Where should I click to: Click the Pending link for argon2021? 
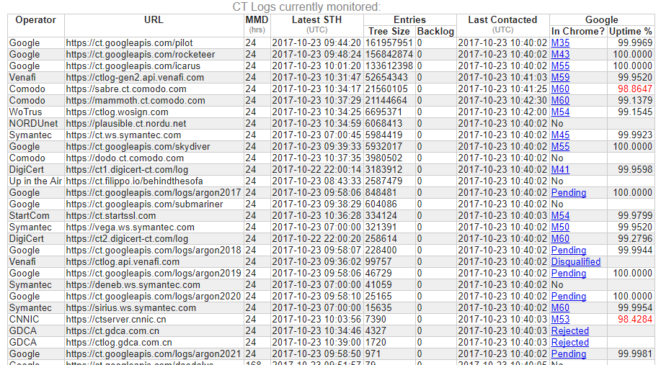[569, 354]
